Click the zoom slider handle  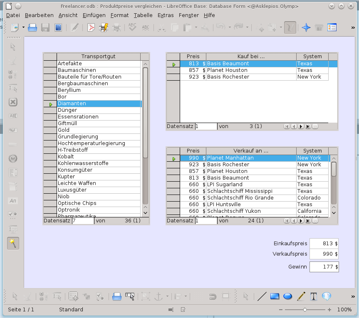(305, 310)
